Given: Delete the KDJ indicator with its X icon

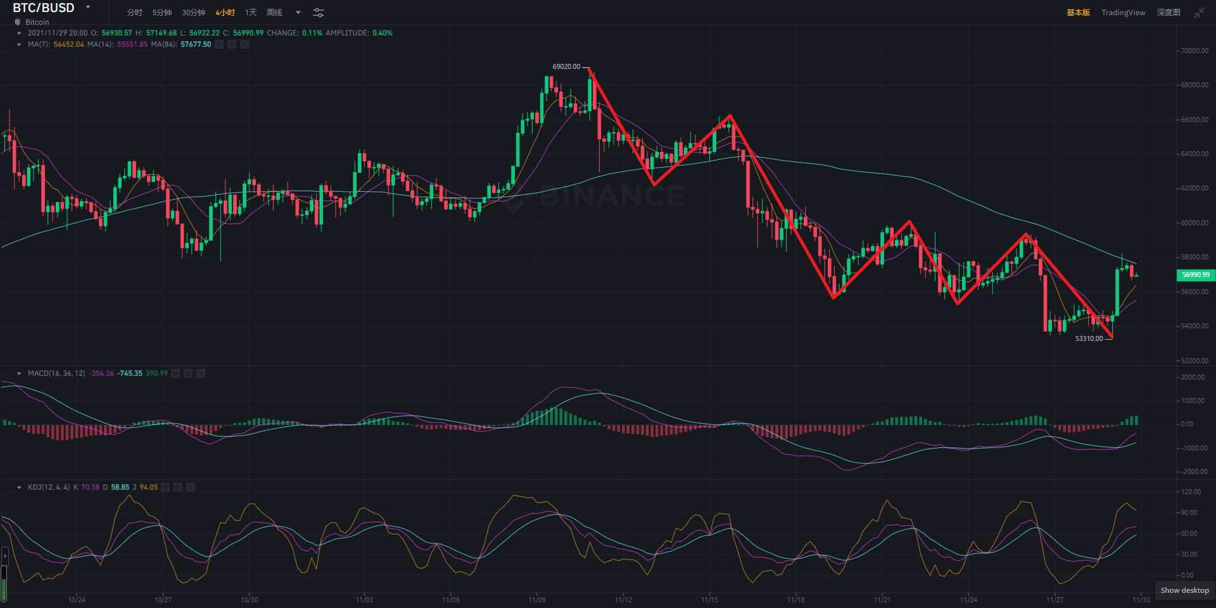Looking at the screenshot, I should [191, 487].
